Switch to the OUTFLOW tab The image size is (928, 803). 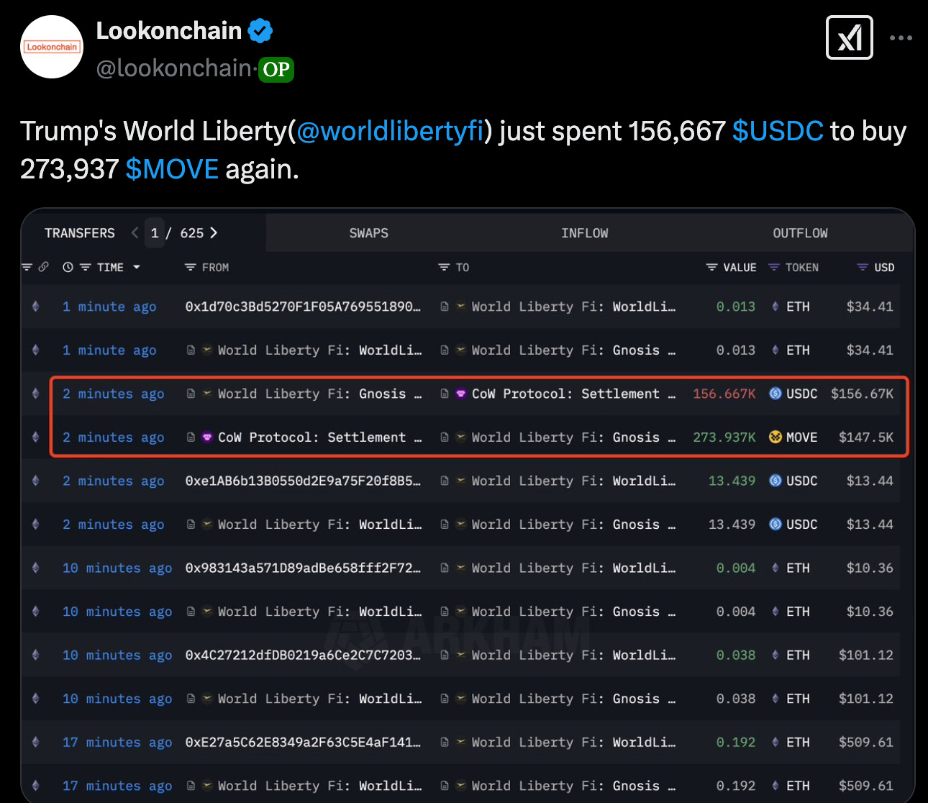(x=800, y=233)
